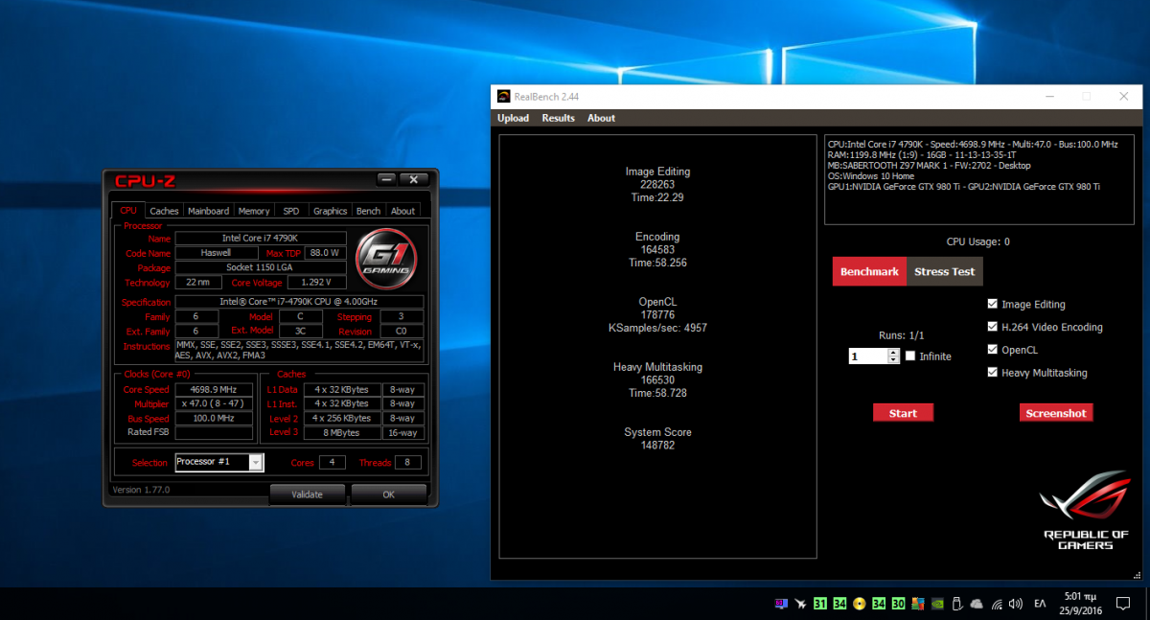The image size is (1150, 620).
Task: Click the volume speaker tray icon
Action: pyautogui.click(x=1017, y=604)
